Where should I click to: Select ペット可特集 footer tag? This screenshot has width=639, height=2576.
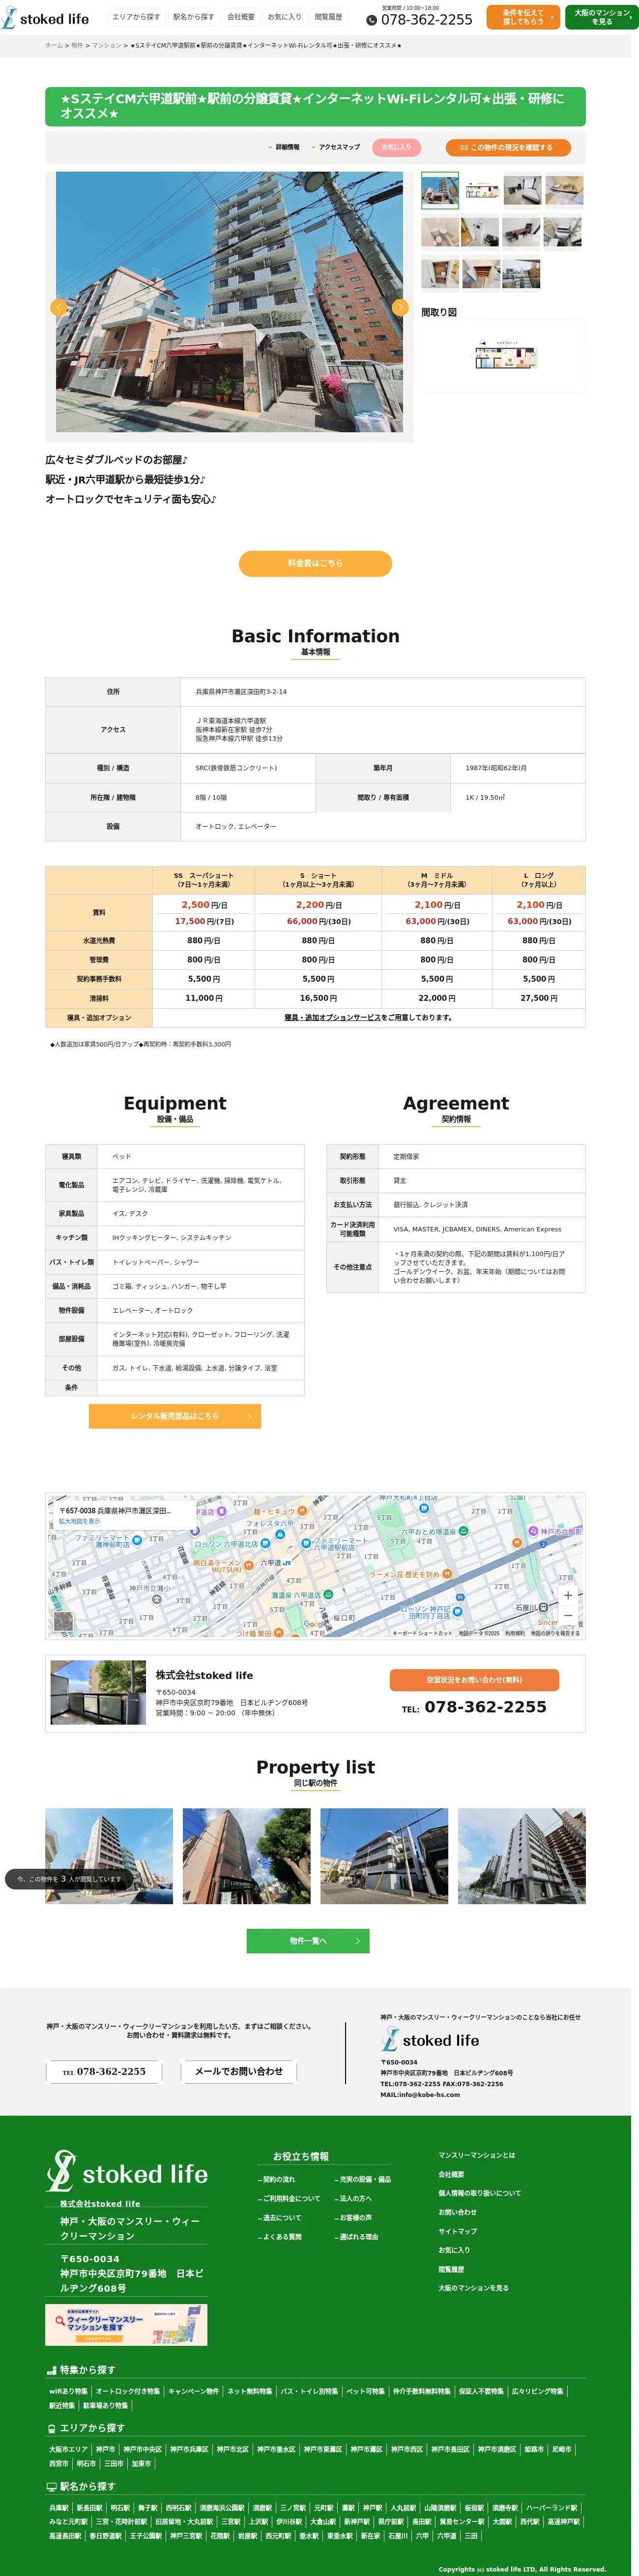(x=366, y=2391)
